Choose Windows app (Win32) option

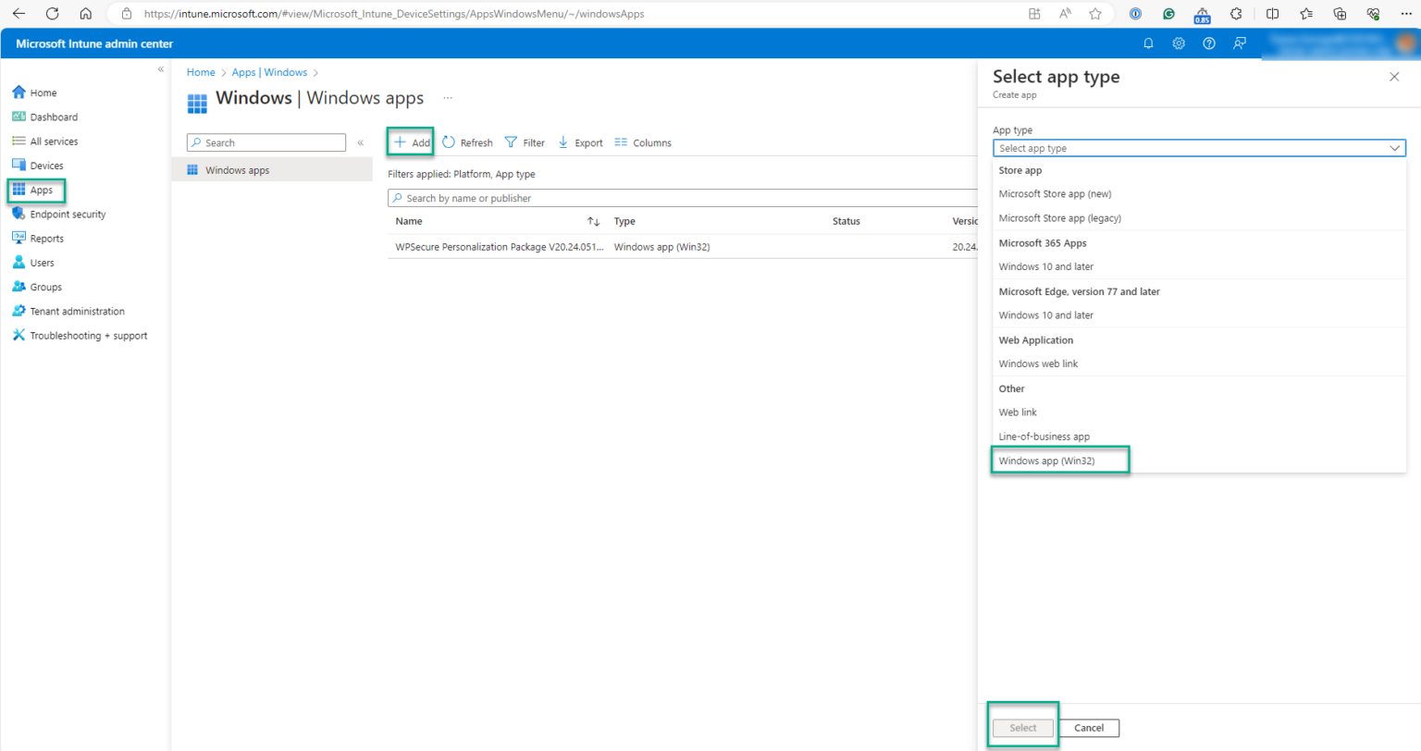[1046, 461]
